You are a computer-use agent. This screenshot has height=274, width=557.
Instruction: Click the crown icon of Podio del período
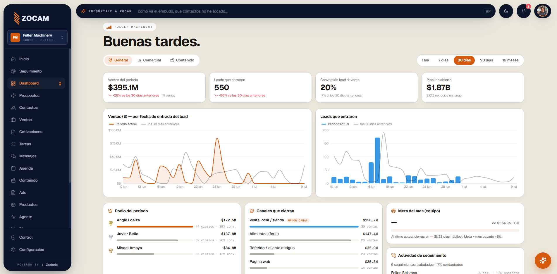110,211
